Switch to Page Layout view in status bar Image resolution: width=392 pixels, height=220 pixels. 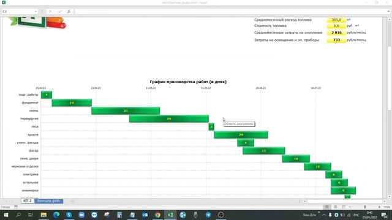(x=335, y=207)
